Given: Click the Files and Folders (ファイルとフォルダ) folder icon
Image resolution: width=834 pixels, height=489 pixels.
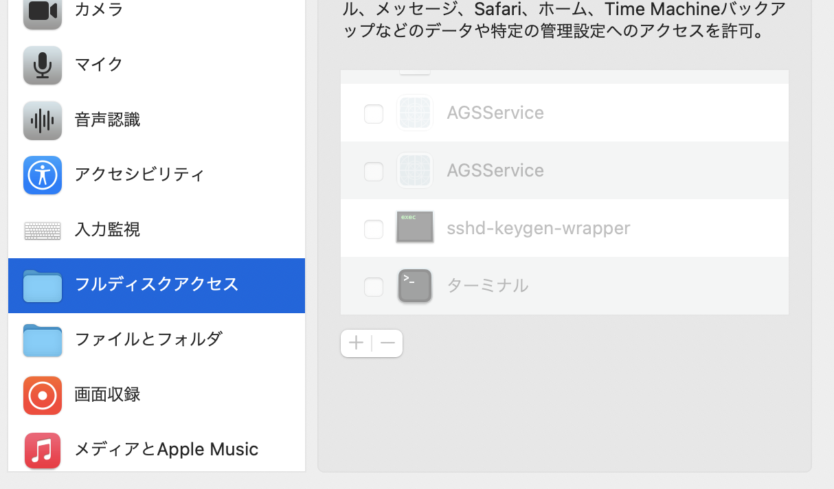Looking at the screenshot, I should pyautogui.click(x=43, y=340).
